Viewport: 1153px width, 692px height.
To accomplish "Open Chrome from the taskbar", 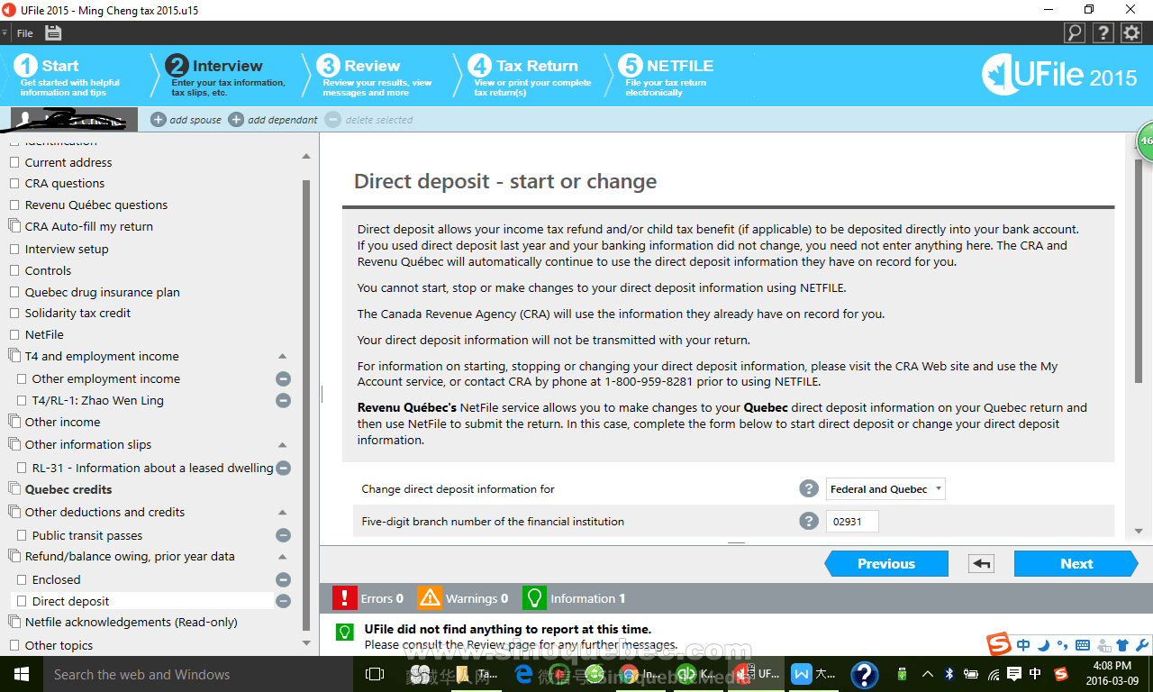I will 629,674.
